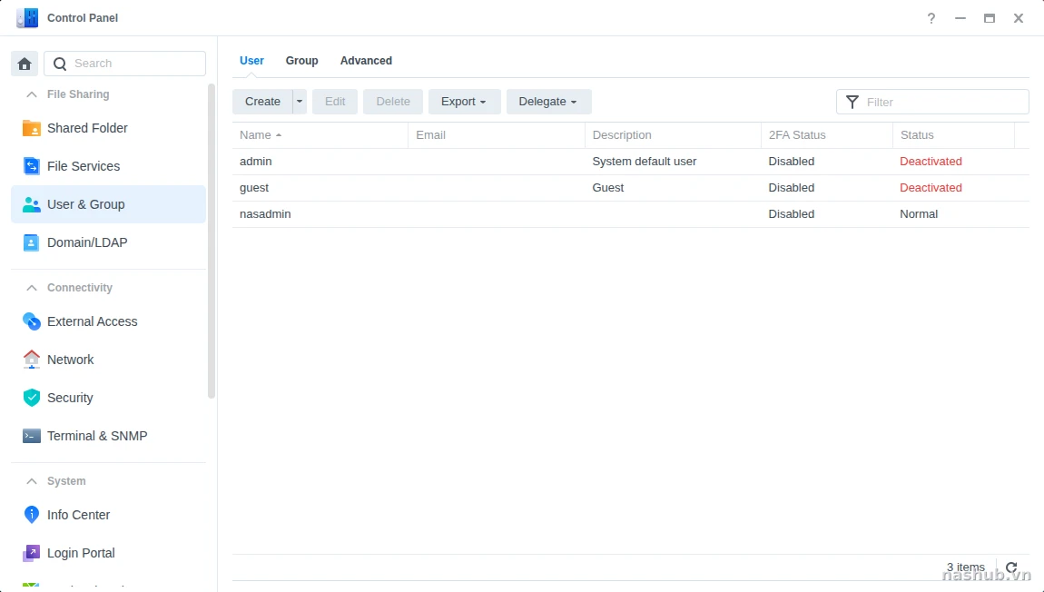This screenshot has height=592, width=1044.
Task: Select the nasadmin user row
Action: (x=631, y=213)
